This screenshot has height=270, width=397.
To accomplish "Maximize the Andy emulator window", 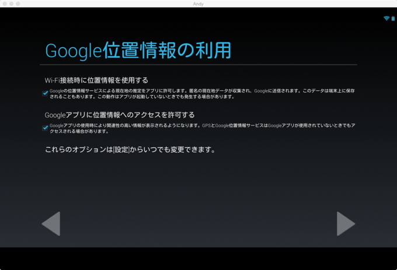I will [x=18, y=3].
